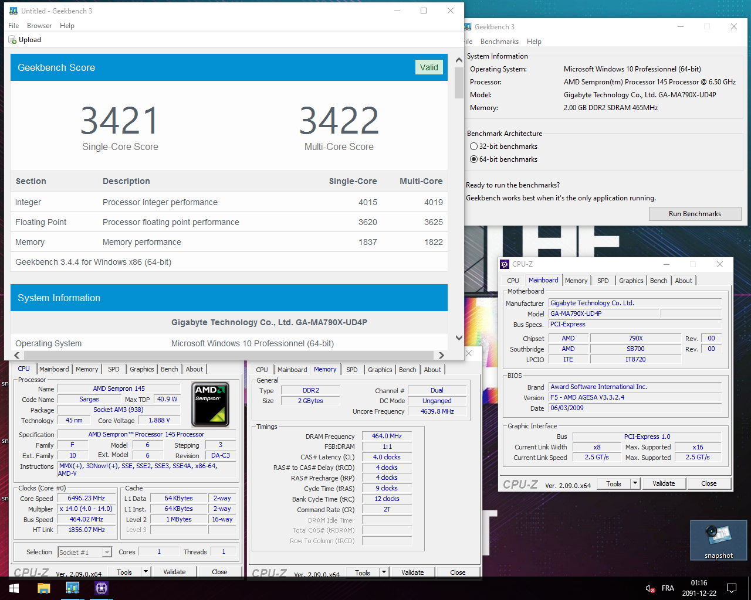
Task: Click Validate in CPU-Z processor window
Action: click(x=174, y=572)
